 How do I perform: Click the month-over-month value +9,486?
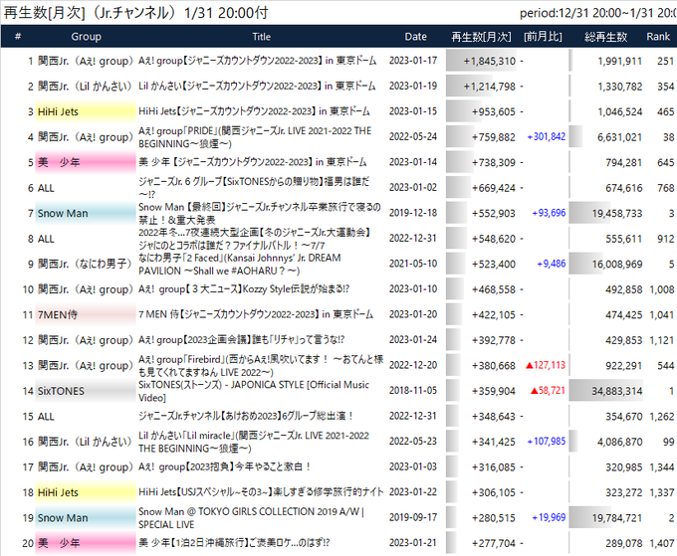pyautogui.click(x=551, y=264)
